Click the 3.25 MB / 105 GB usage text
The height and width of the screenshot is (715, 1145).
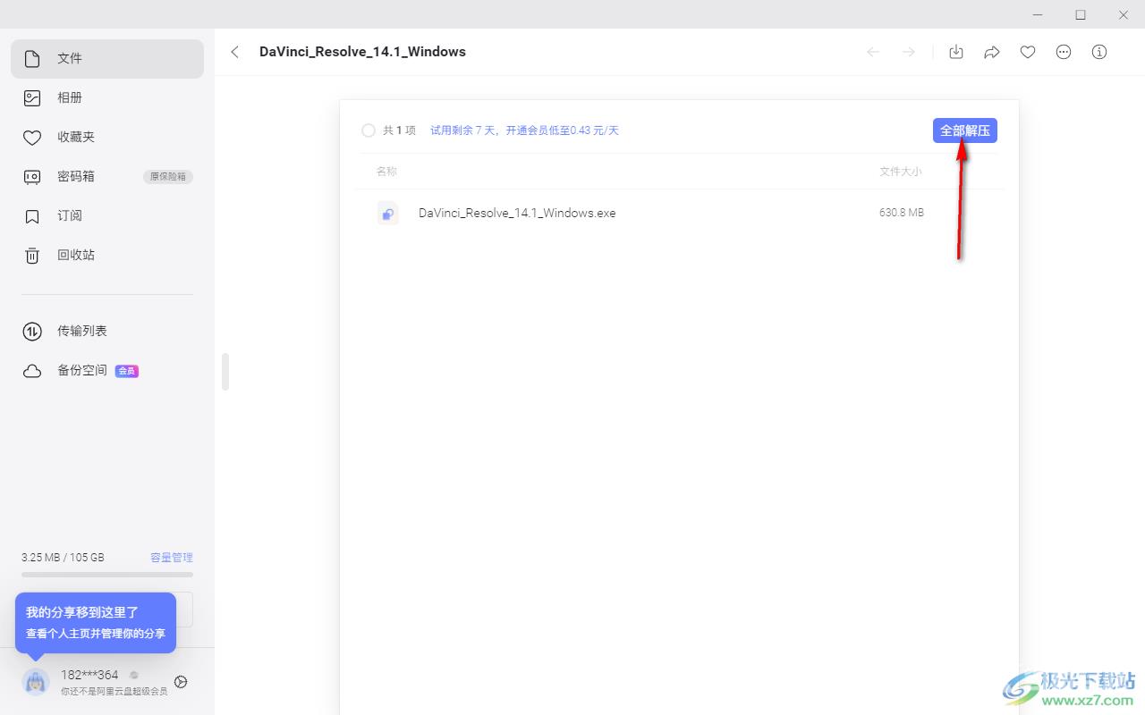click(63, 557)
